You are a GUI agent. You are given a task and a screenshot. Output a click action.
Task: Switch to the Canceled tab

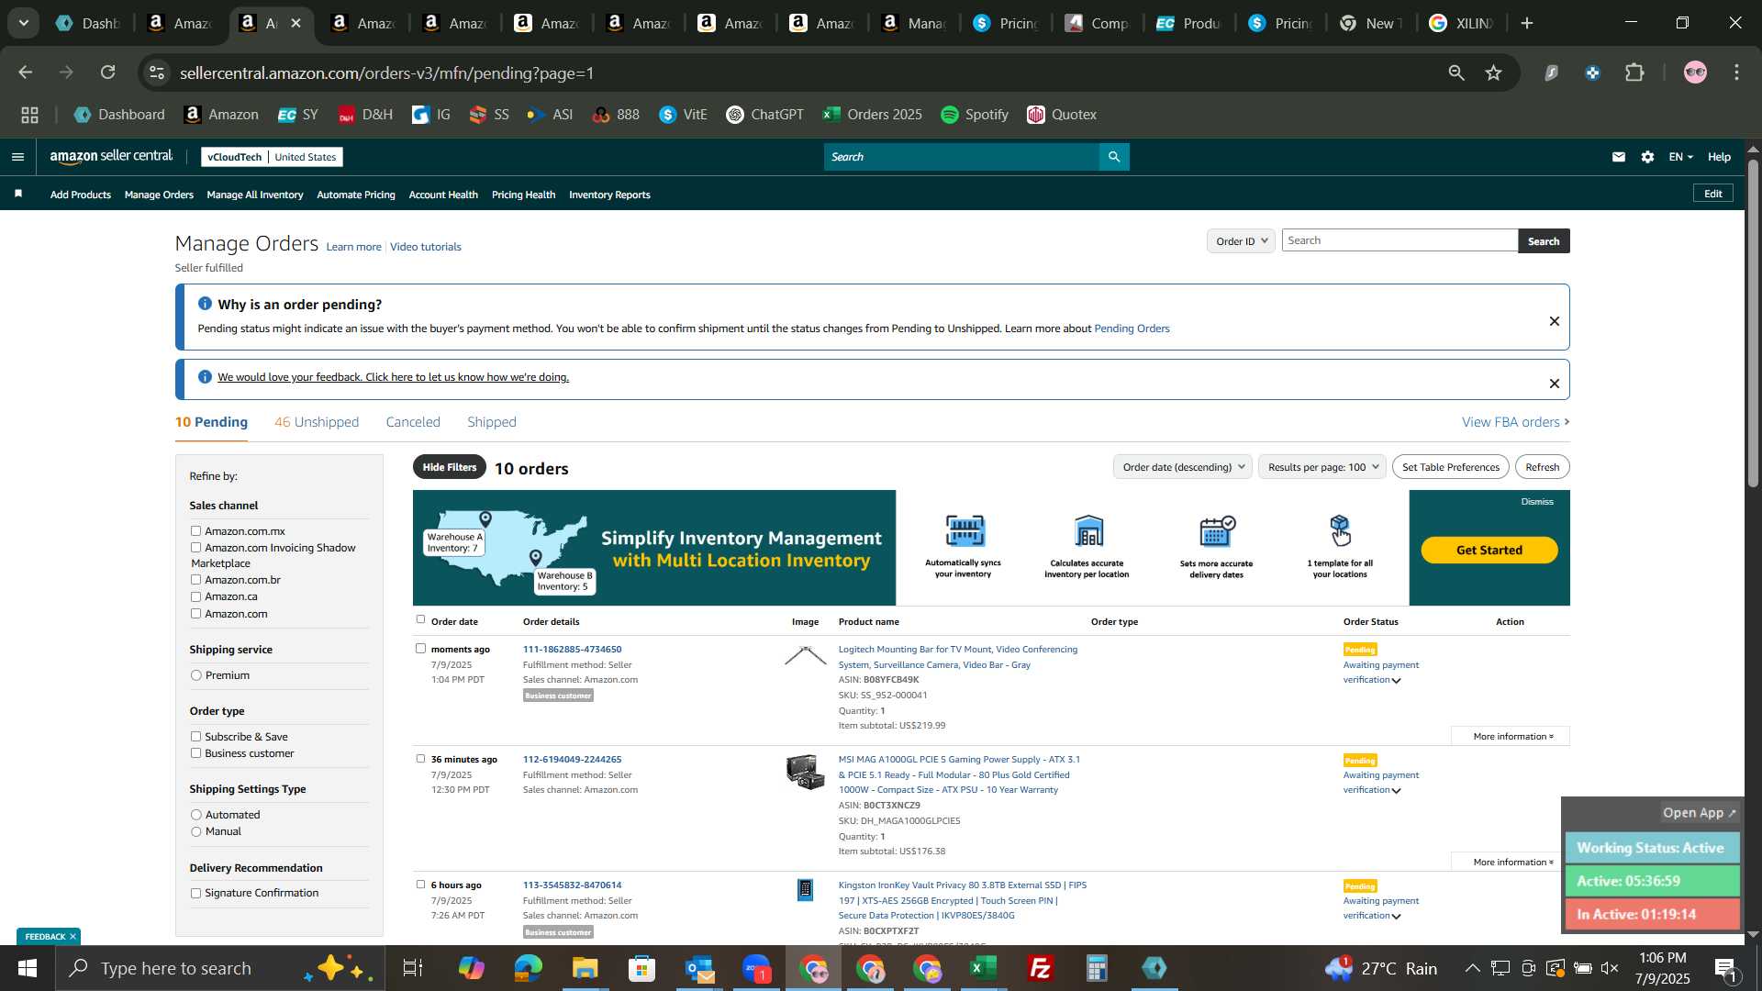coord(413,422)
